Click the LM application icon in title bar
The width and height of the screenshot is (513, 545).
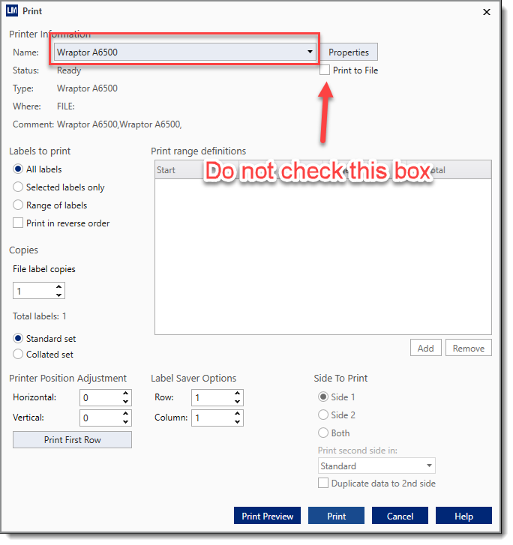pyautogui.click(x=11, y=11)
